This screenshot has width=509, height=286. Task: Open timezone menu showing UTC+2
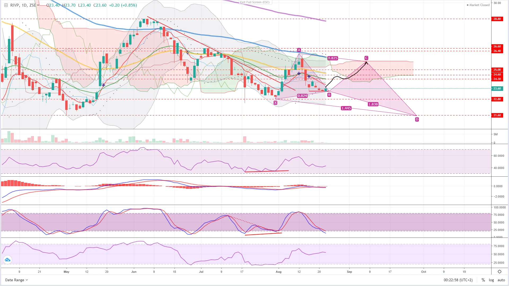point(458,280)
